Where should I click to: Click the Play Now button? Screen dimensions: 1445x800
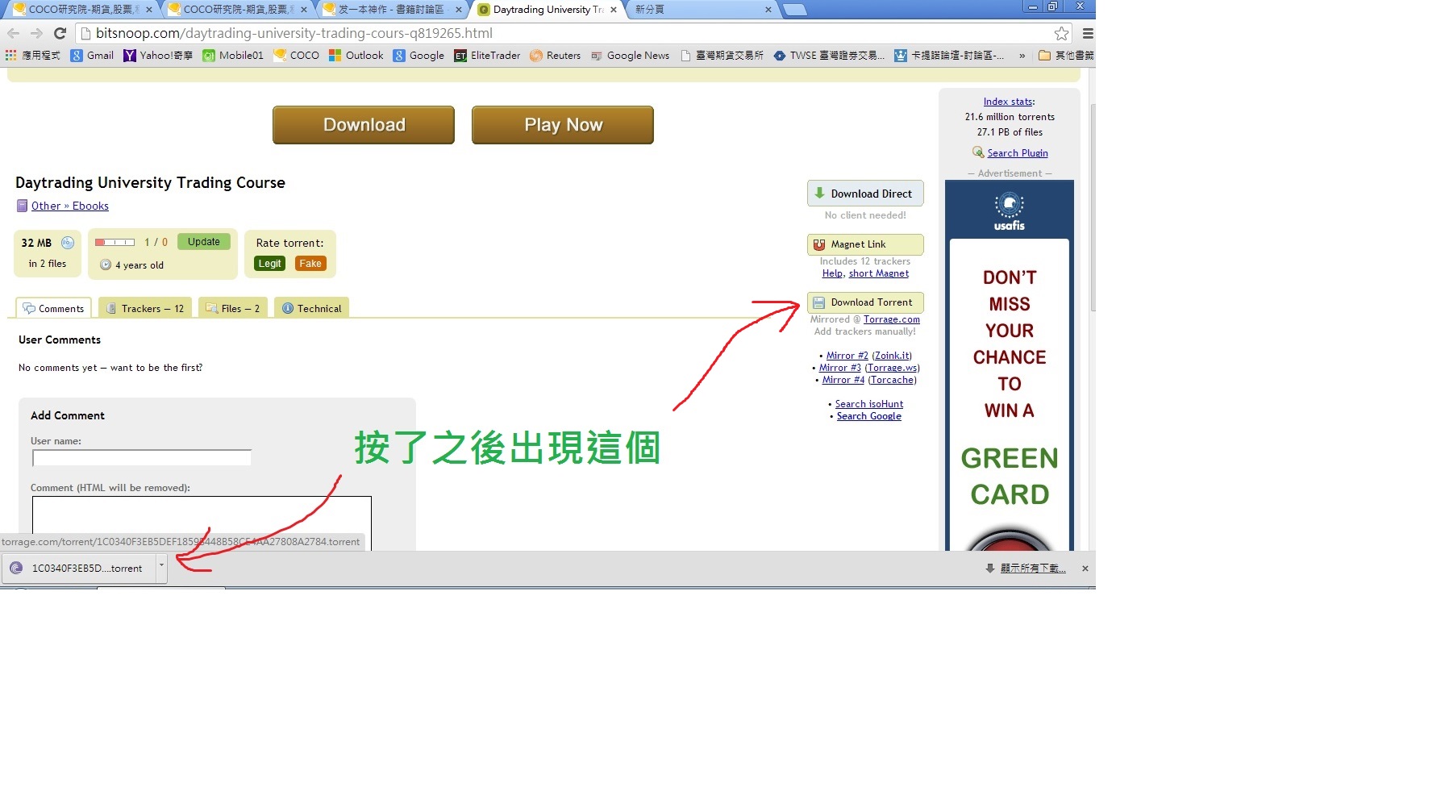pos(563,125)
